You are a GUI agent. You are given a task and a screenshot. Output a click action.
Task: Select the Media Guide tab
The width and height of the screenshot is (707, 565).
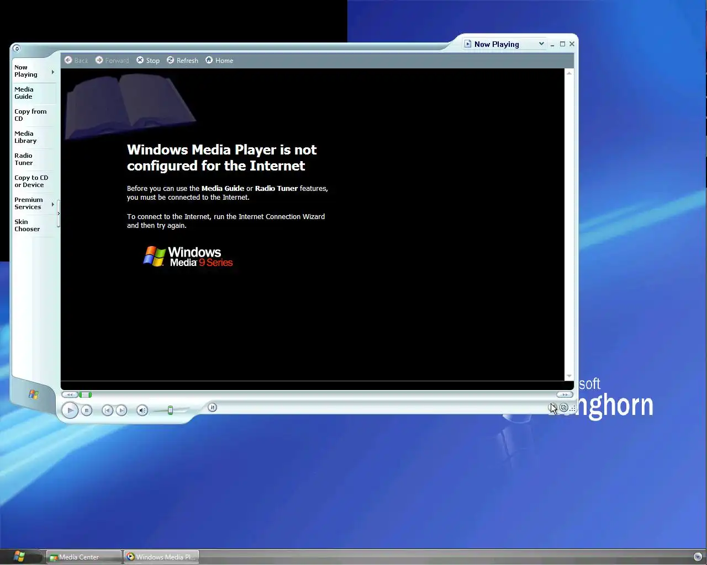34,93
